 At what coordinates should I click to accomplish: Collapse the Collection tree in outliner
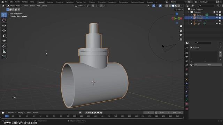(x=189, y=12)
